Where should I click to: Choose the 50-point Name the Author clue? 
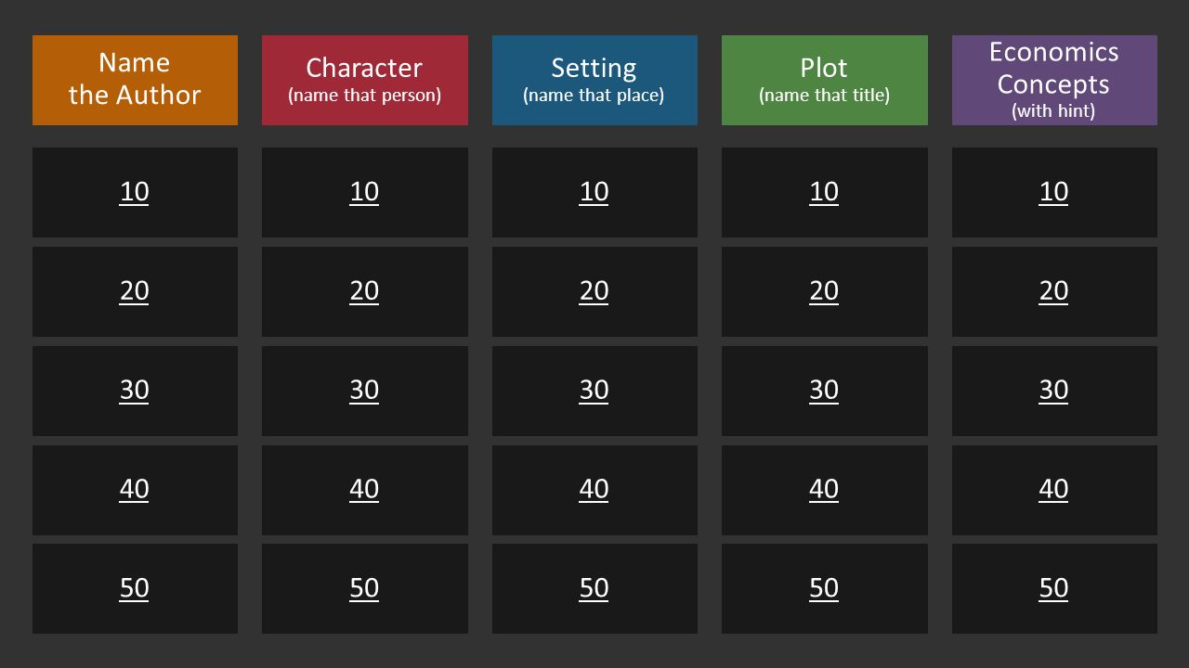pos(135,588)
